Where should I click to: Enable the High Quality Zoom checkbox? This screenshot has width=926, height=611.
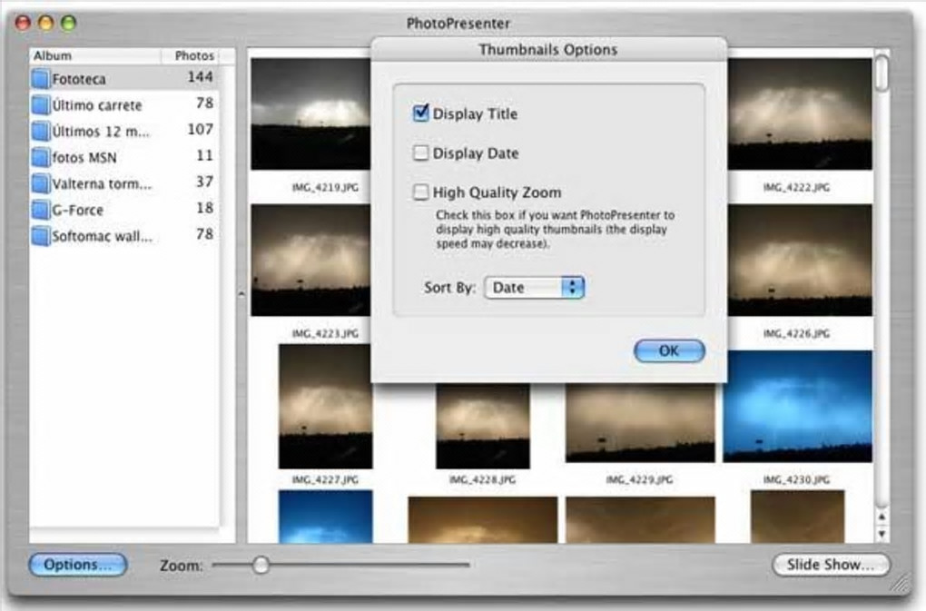pyautogui.click(x=420, y=192)
